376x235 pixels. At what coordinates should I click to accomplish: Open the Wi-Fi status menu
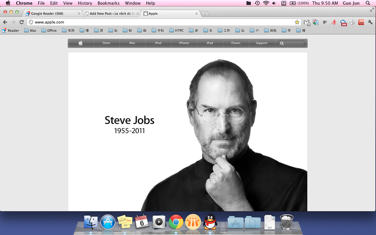pyautogui.click(x=266, y=3)
